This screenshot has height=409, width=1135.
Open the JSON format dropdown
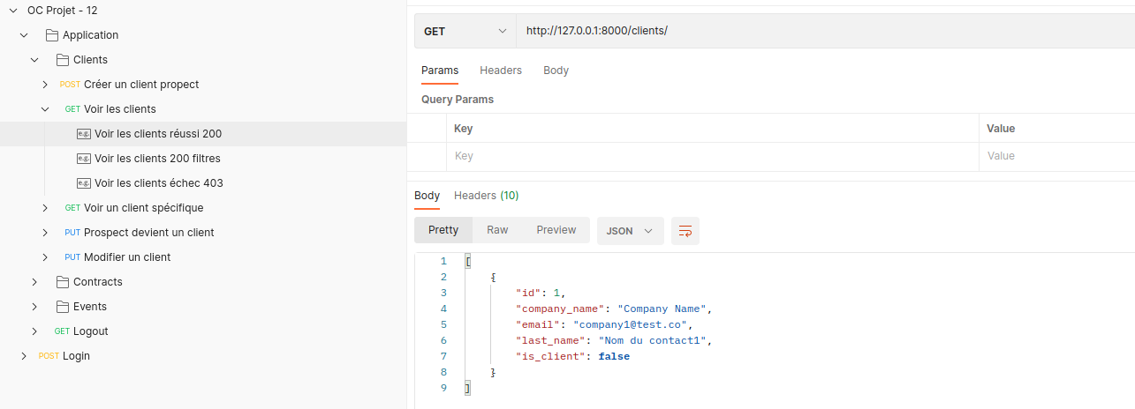630,231
